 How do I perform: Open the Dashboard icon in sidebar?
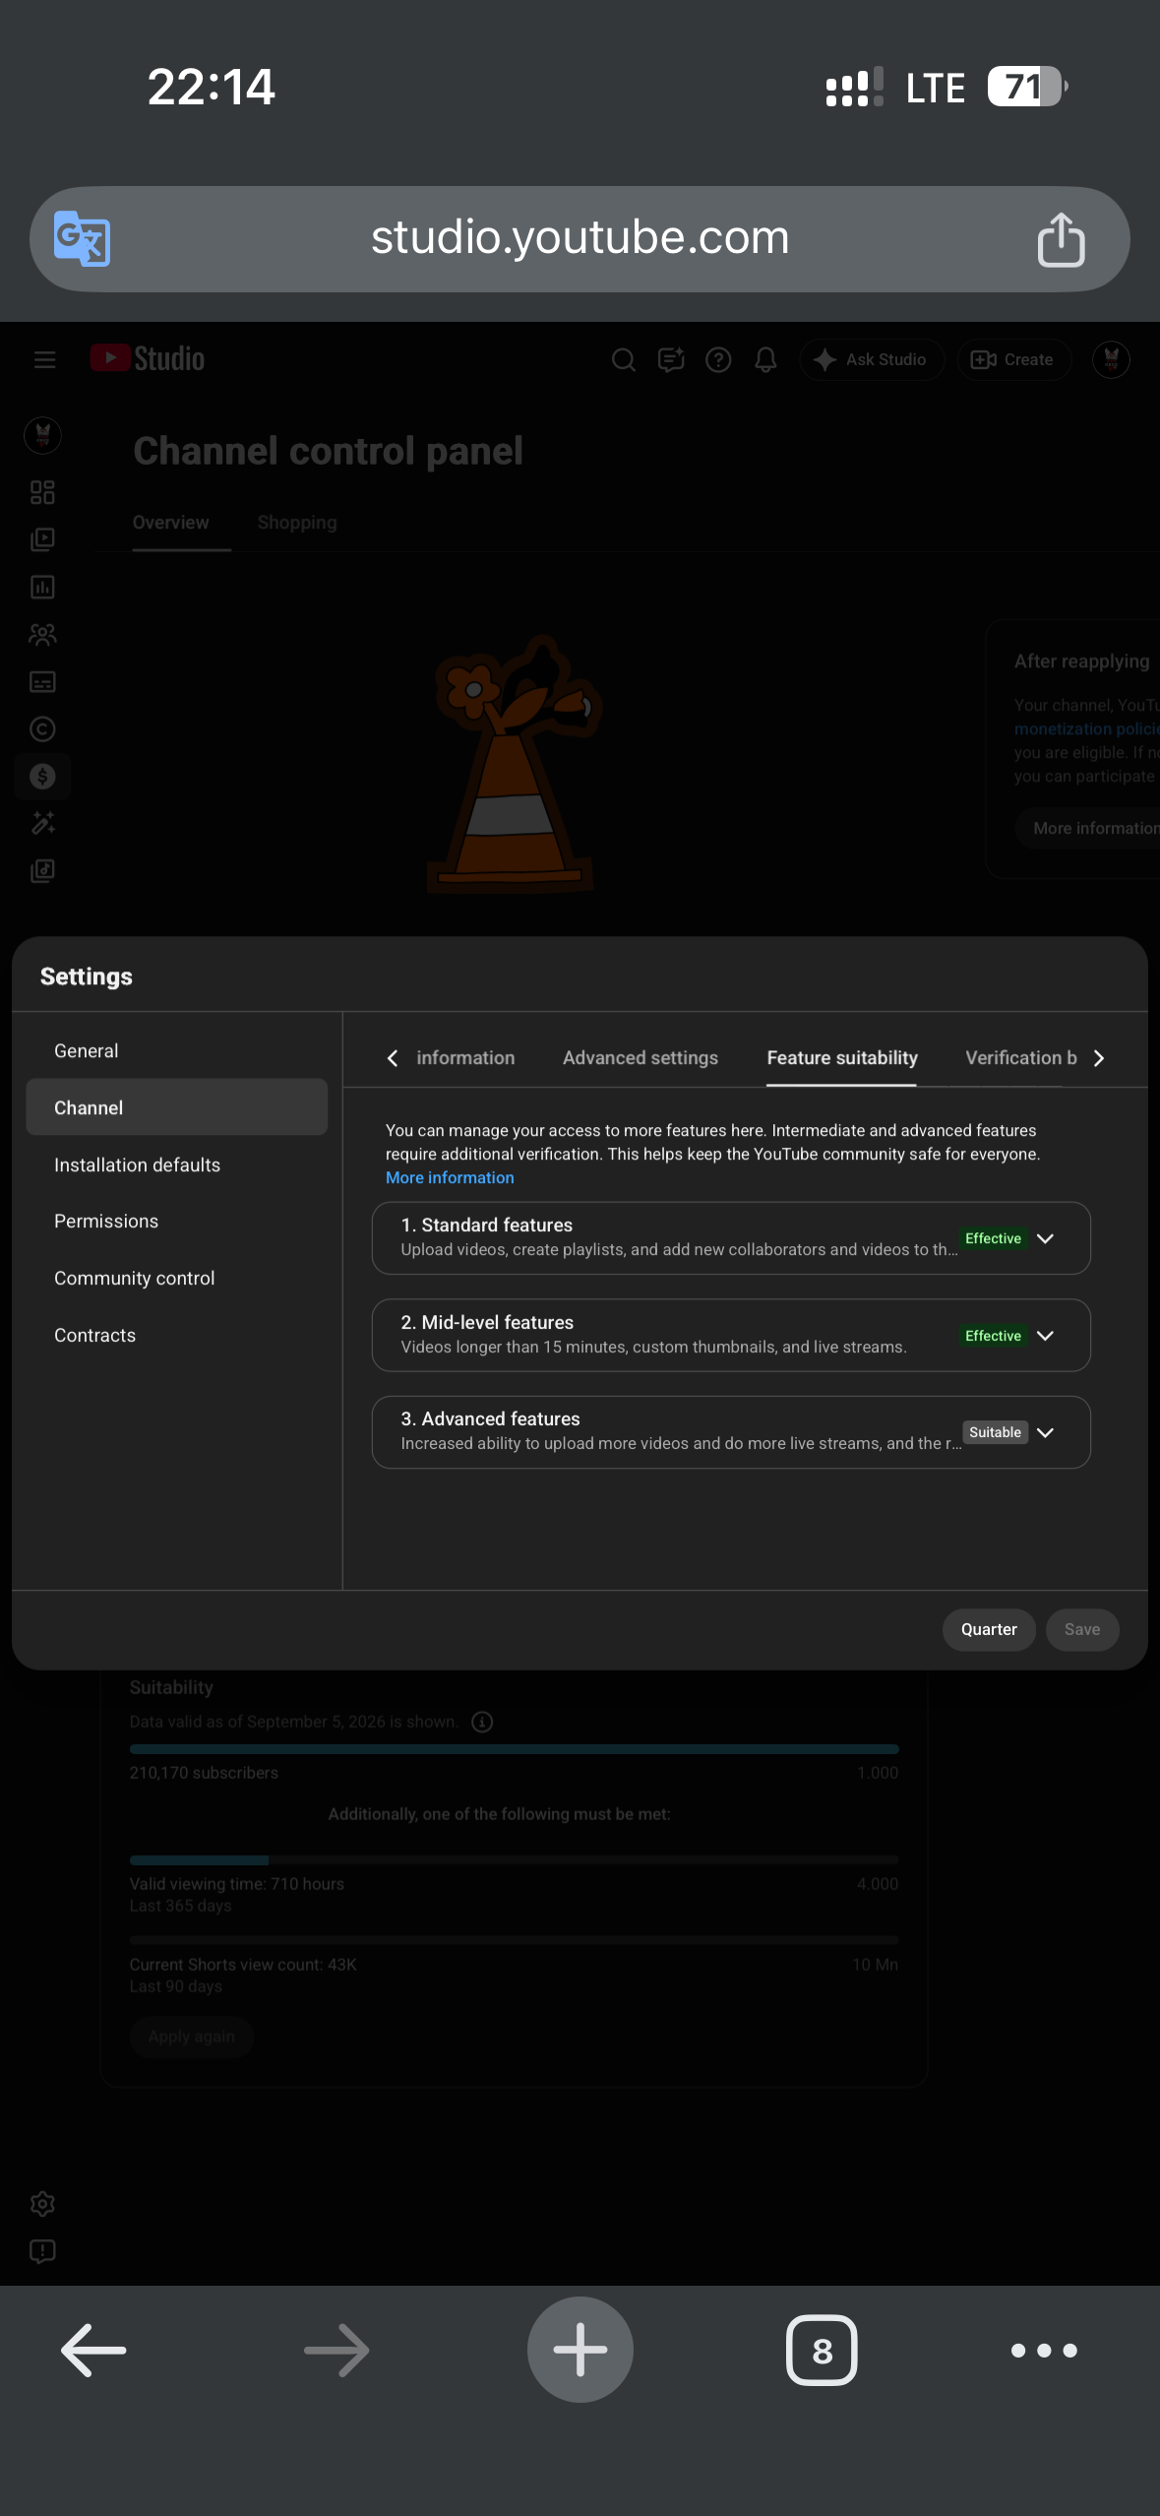pos(42,492)
